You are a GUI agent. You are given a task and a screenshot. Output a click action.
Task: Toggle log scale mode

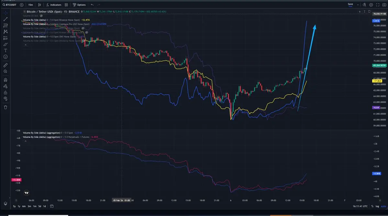point(377,206)
